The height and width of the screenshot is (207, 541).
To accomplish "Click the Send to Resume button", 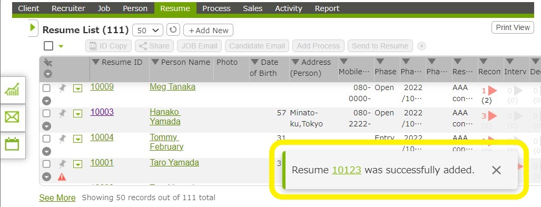I will coord(380,46).
